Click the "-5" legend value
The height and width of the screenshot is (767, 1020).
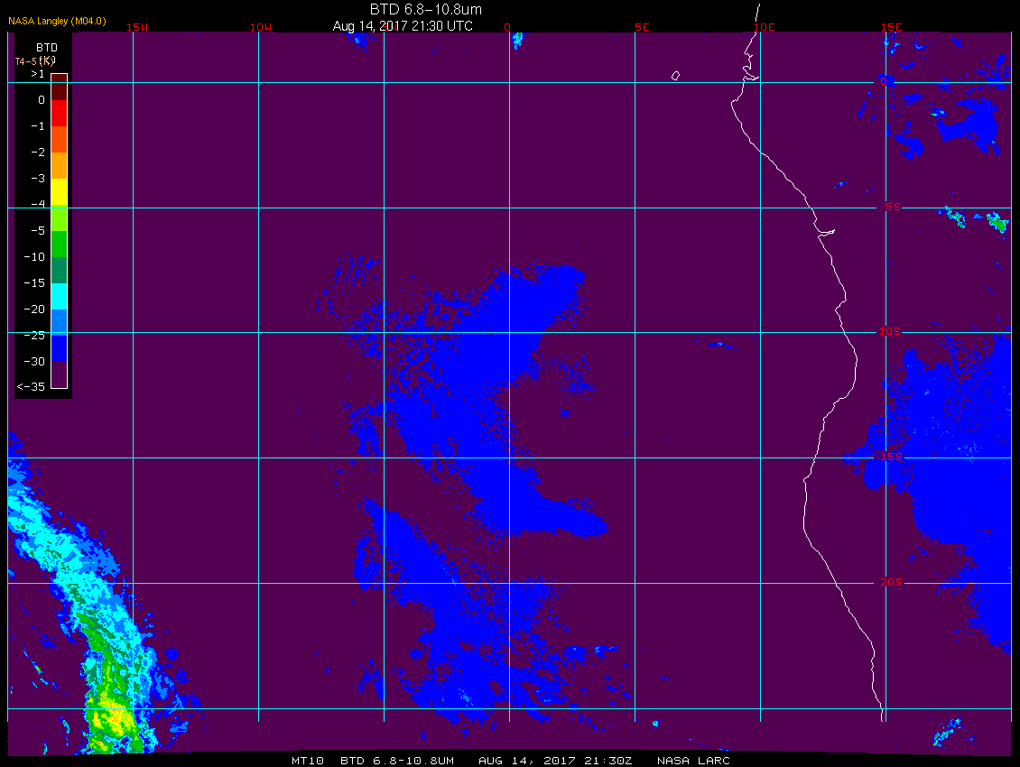coord(38,231)
